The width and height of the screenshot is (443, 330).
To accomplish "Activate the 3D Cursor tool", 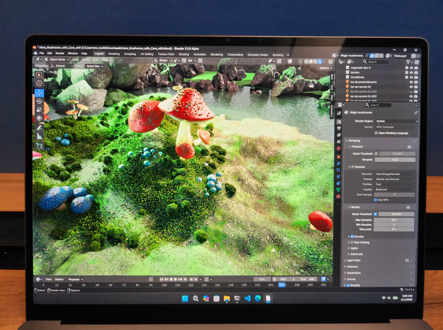I will click(39, 83).
